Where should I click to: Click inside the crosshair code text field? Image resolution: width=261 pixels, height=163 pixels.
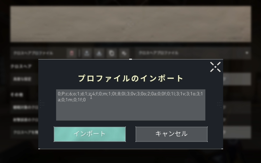click(x=131, y=105)
